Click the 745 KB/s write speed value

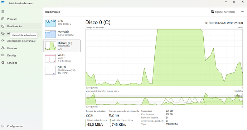coord(119,125)
